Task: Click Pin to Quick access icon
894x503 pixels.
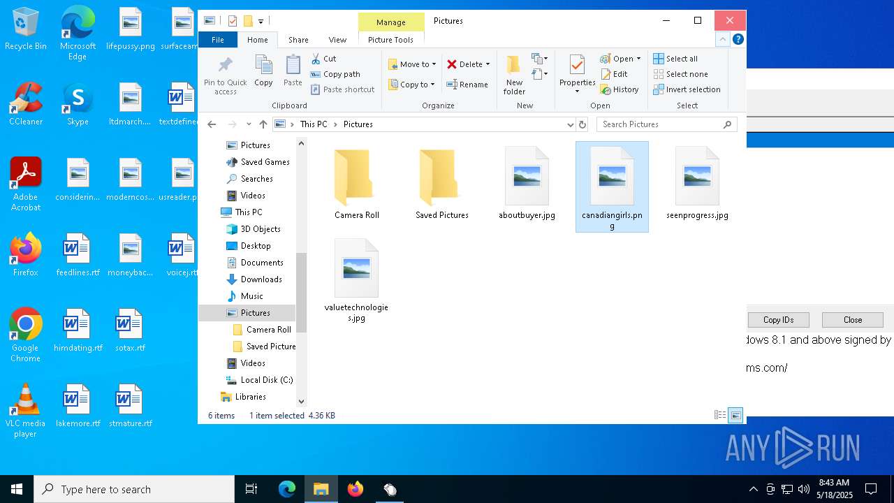Action: 225,75
